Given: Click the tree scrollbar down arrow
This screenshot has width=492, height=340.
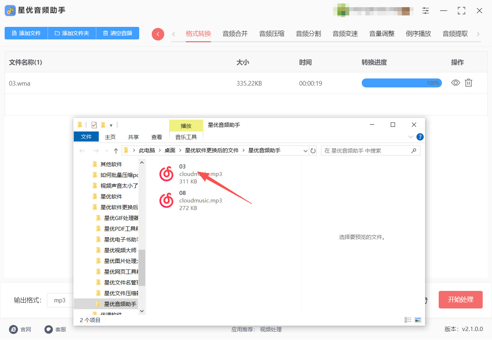Looking at the screenshot, I should 142,311.
